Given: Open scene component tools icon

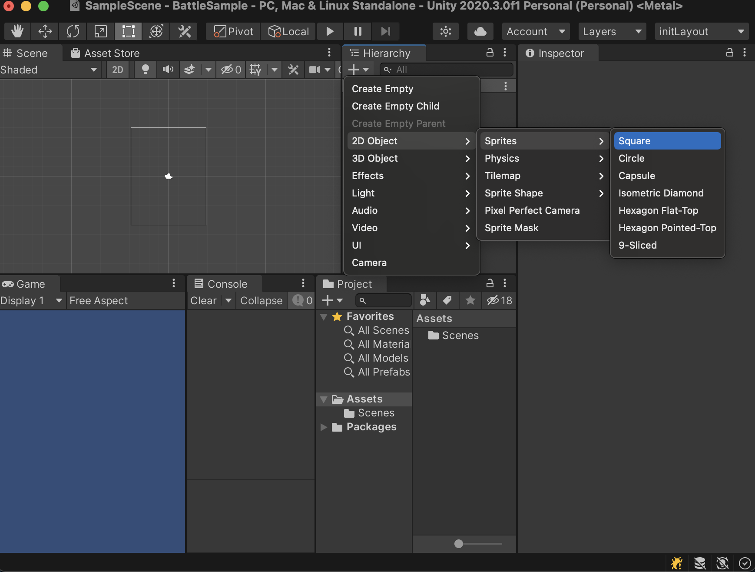Looking at the screenshot, I should point(293,70).
